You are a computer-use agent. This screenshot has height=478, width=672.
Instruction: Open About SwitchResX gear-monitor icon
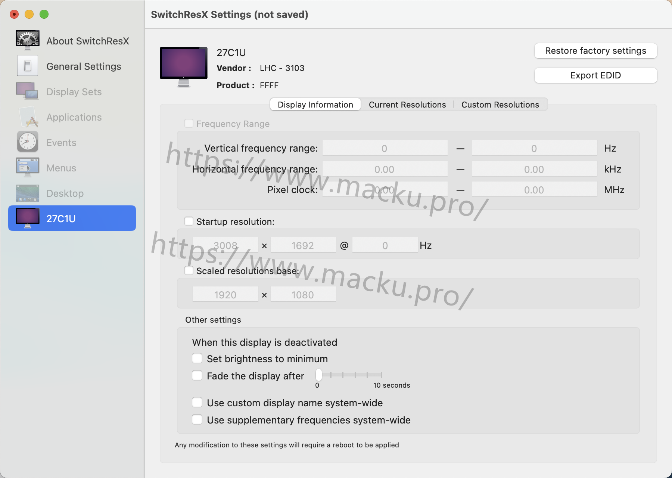point(28,40)
